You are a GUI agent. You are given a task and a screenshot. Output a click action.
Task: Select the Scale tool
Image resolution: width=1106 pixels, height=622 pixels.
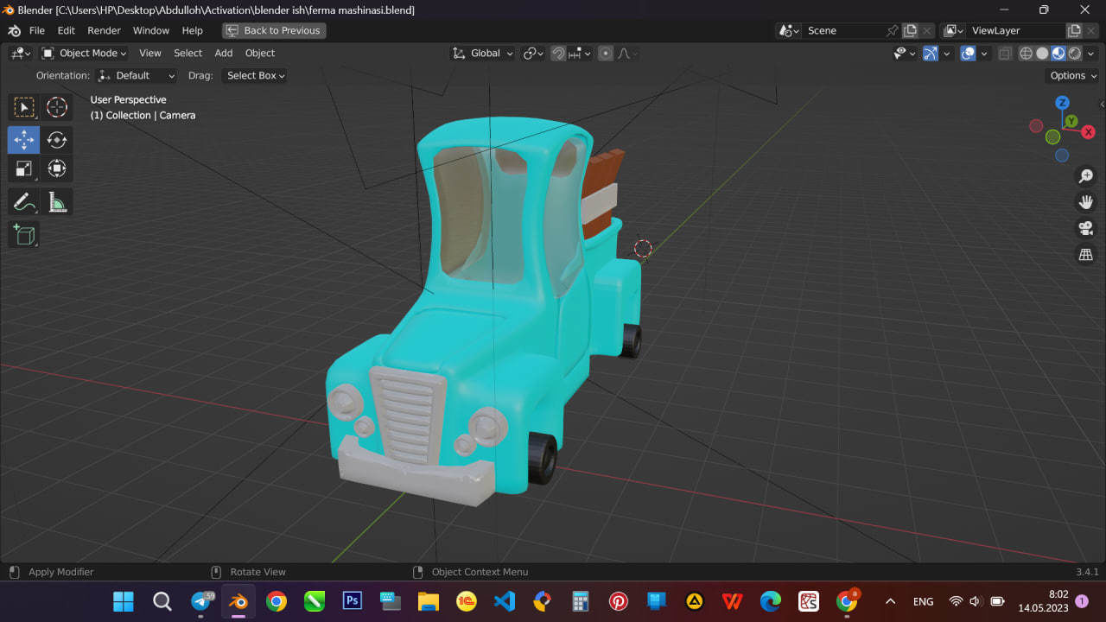(23, 169)
